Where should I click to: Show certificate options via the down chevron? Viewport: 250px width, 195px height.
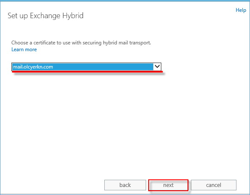[157, 66]
